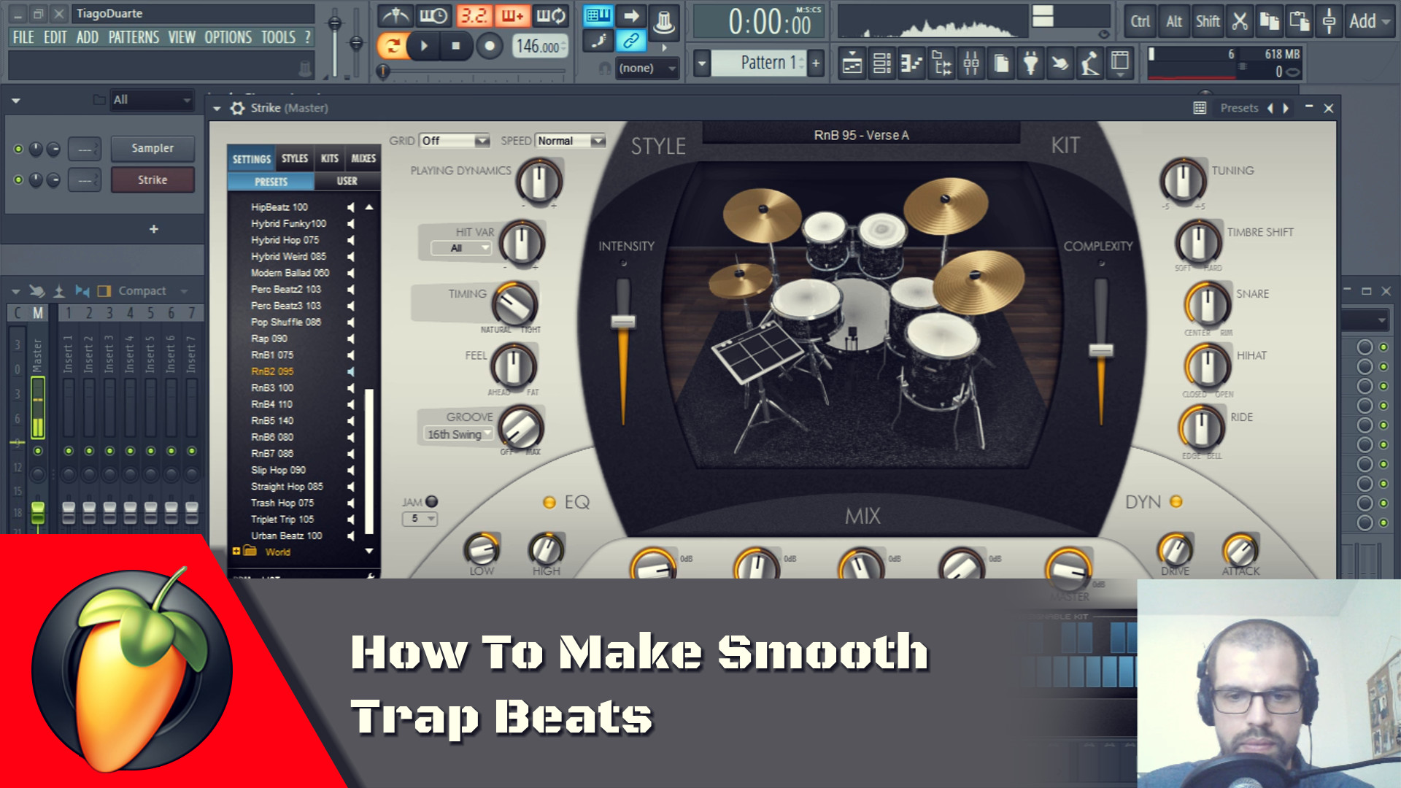Click the INTENSITY slider handle

pyautogui.click(x=623, y=321)
